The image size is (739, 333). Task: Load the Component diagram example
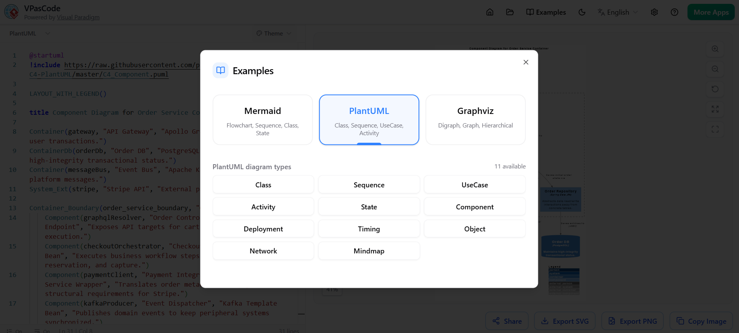click(x=475, y=207)
